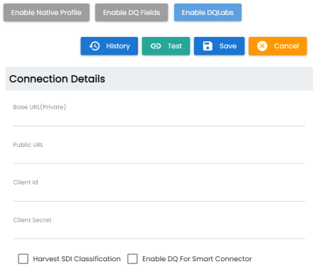Click the Cancel label on the orange button
Viewport: 317px width, 274px height.
point(286,46)
